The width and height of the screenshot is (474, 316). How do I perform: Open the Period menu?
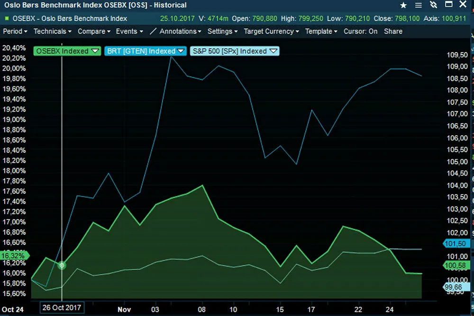[15, 31]
